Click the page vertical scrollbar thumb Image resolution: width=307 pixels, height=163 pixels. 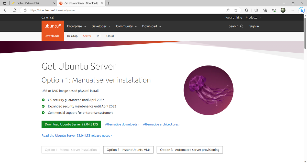(305, 33)
